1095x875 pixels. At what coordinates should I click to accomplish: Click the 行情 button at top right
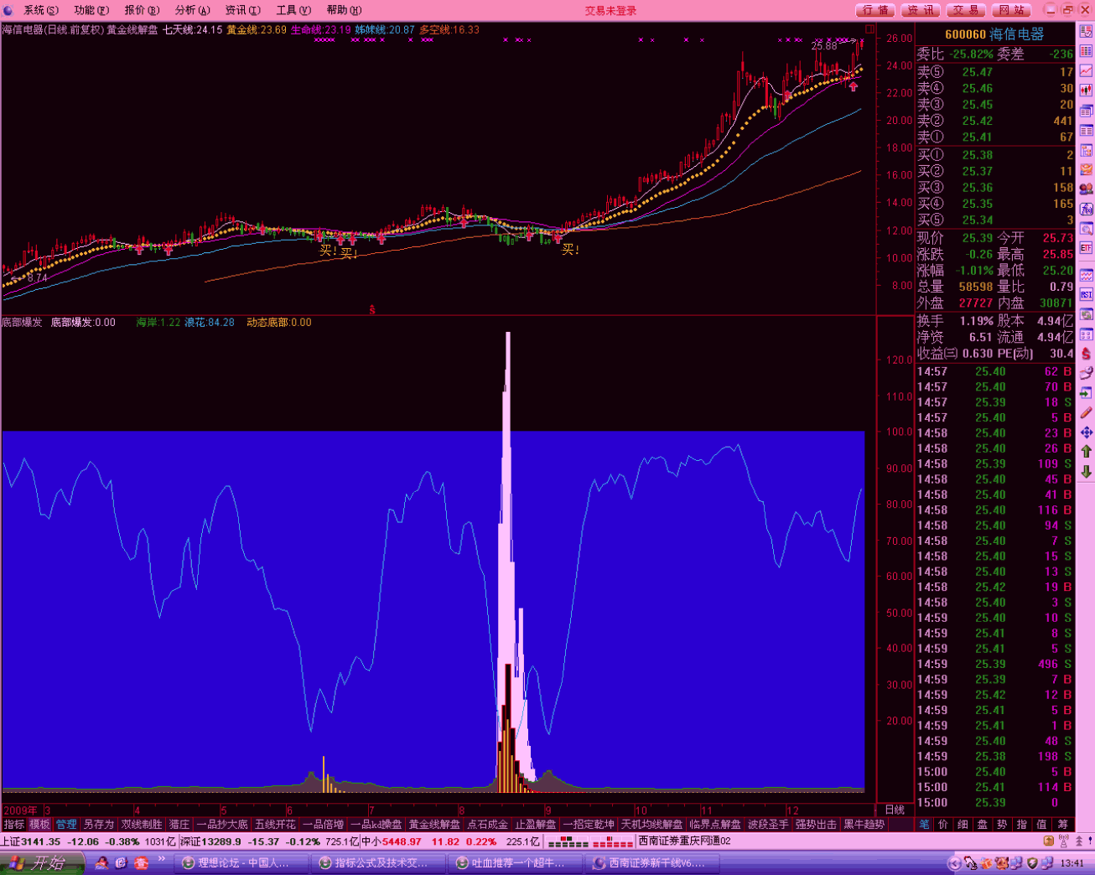(875, 10)
